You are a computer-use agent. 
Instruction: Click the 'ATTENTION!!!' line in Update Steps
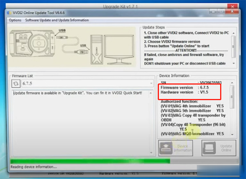(186, 50)
